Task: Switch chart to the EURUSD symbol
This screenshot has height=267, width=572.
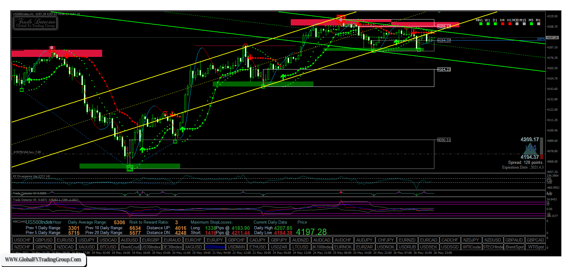Action: click(65, 240)
